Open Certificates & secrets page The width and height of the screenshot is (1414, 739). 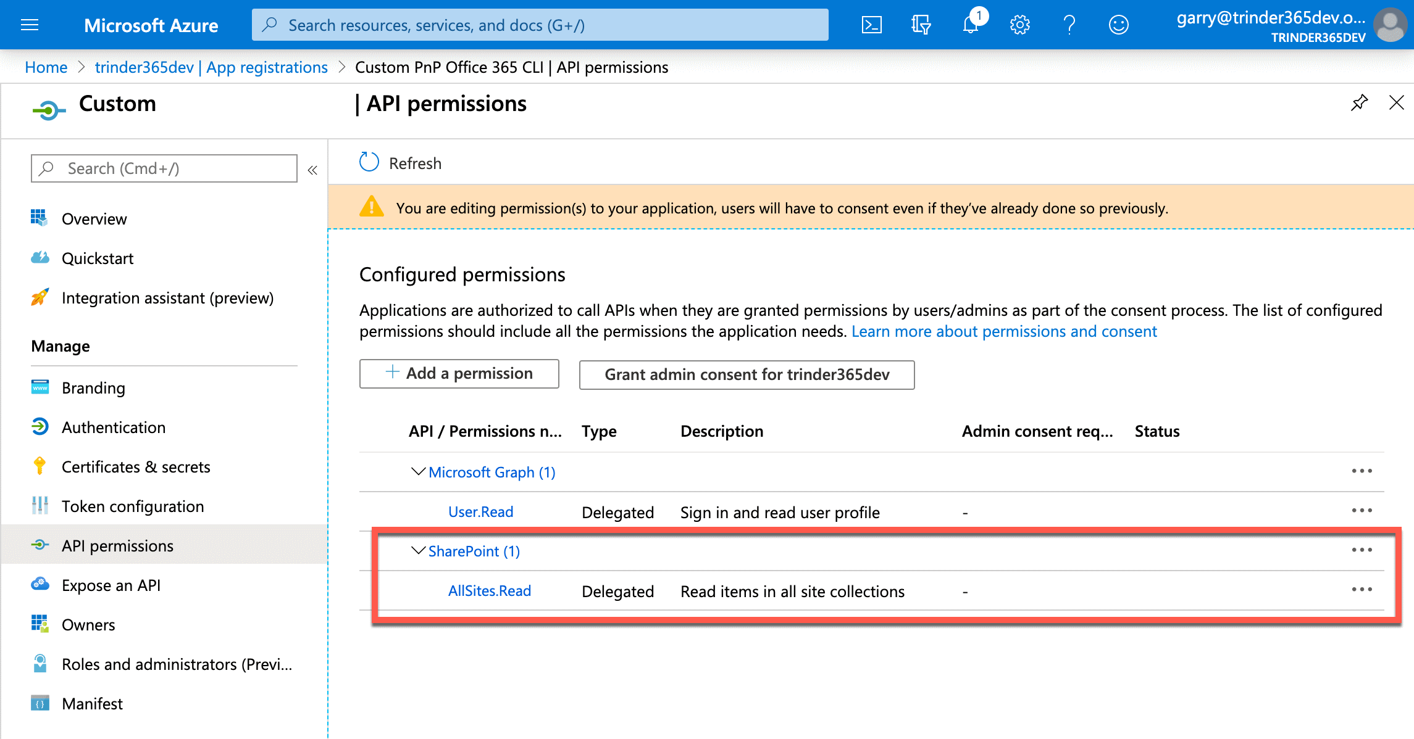pyautogui.click(x=136, y=467)
